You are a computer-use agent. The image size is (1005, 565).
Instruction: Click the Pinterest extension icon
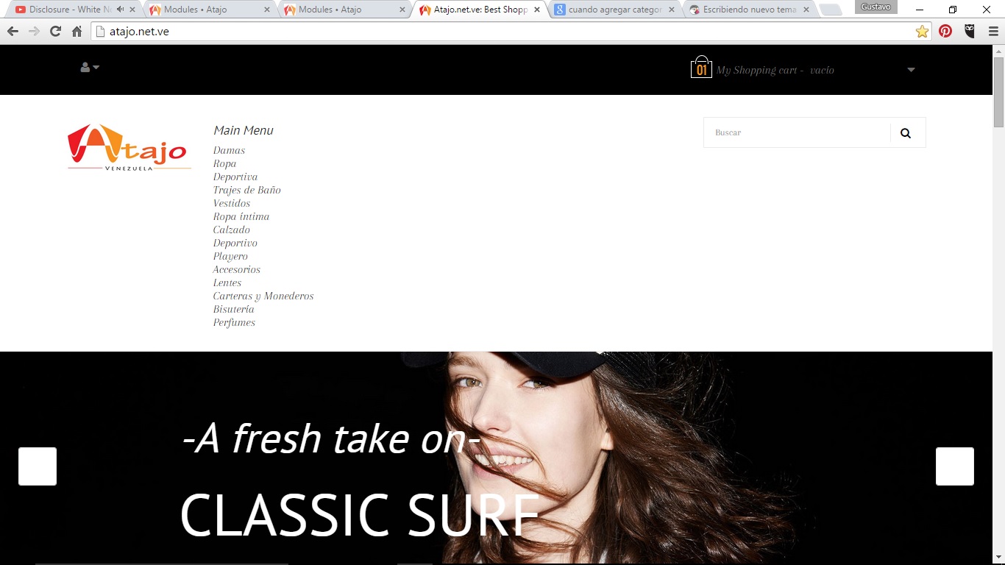tap(945, 32)
